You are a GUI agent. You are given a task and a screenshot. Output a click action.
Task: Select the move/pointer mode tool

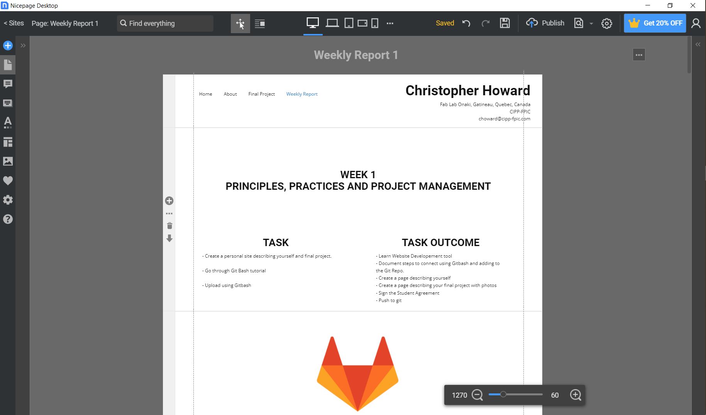[240, 24]
